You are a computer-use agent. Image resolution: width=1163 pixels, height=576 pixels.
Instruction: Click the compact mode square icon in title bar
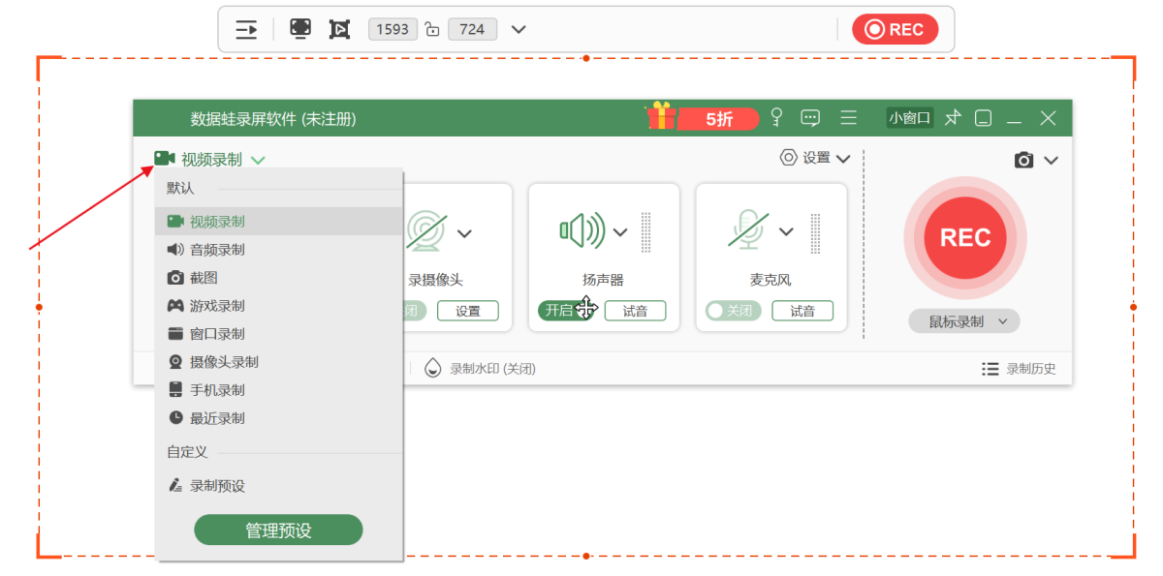coord(983,118)
